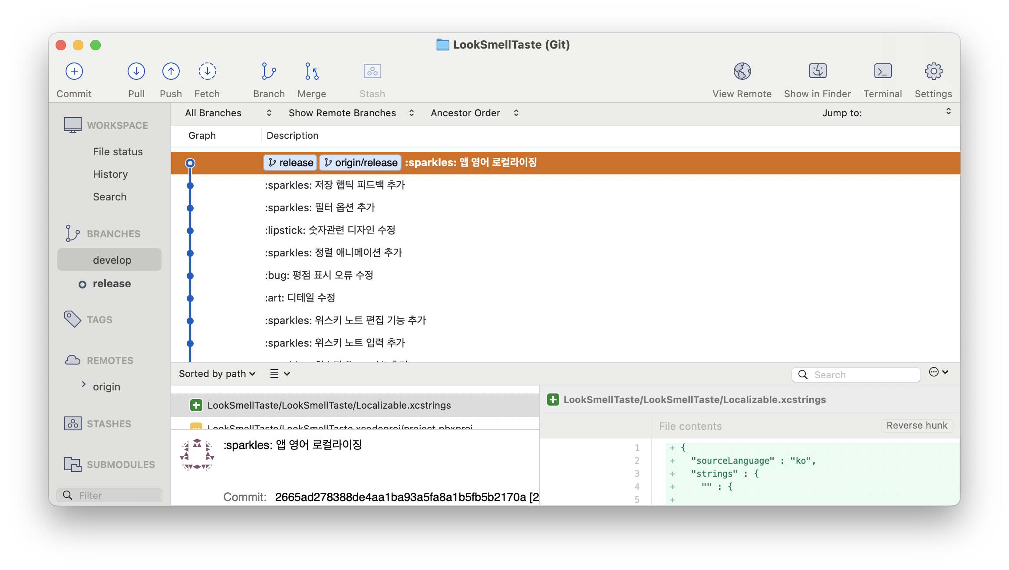Open Sorted by path menu

pos(217,374)
